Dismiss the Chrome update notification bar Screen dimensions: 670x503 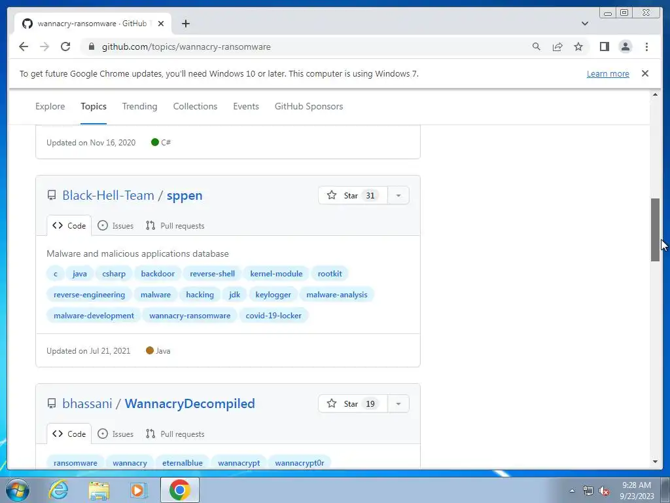[644, 73]
